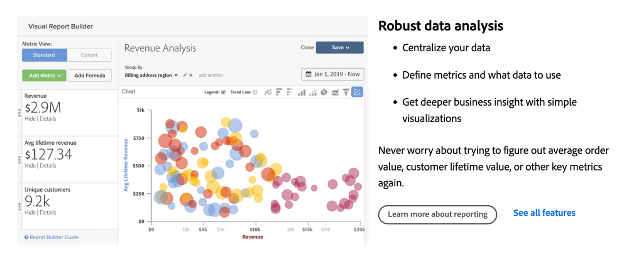Click the Add Formula button
The height and width of the screenshot is (264, 634).
[90, 76]
